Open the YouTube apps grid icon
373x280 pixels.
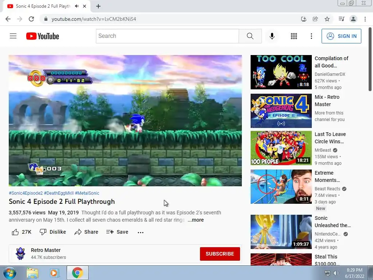pos(294,36)
